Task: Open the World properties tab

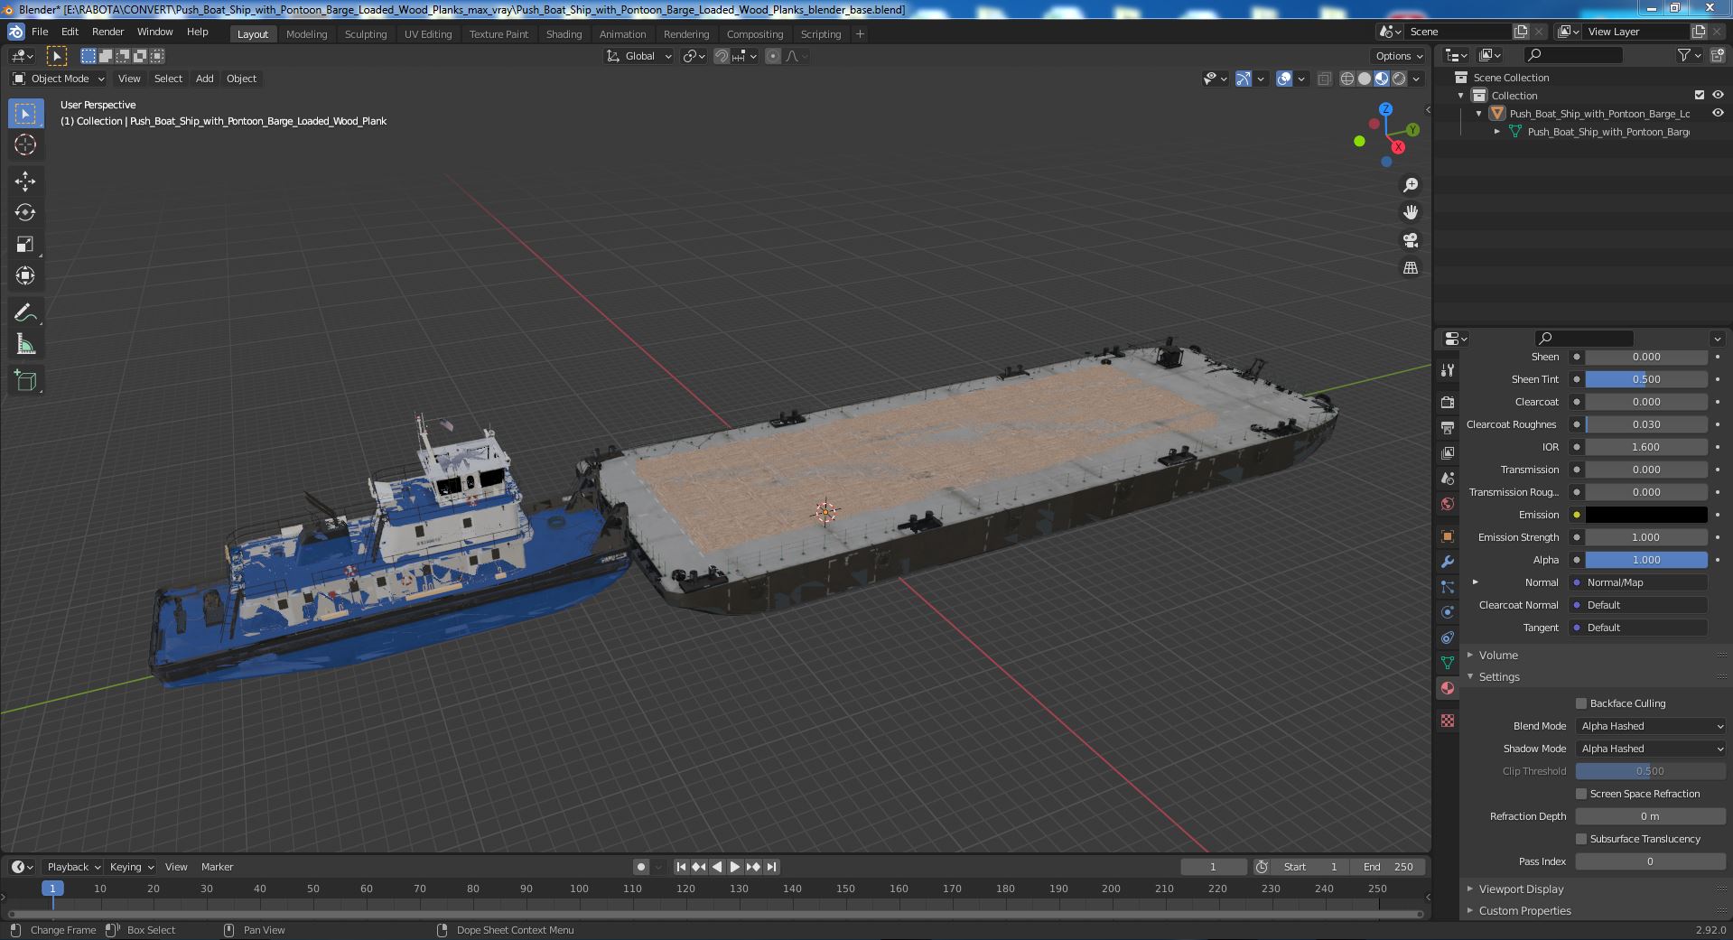Action: click(1448, 504)
